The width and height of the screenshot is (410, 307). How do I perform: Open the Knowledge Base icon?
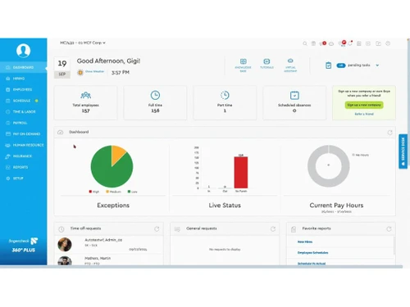click(244, 61)
